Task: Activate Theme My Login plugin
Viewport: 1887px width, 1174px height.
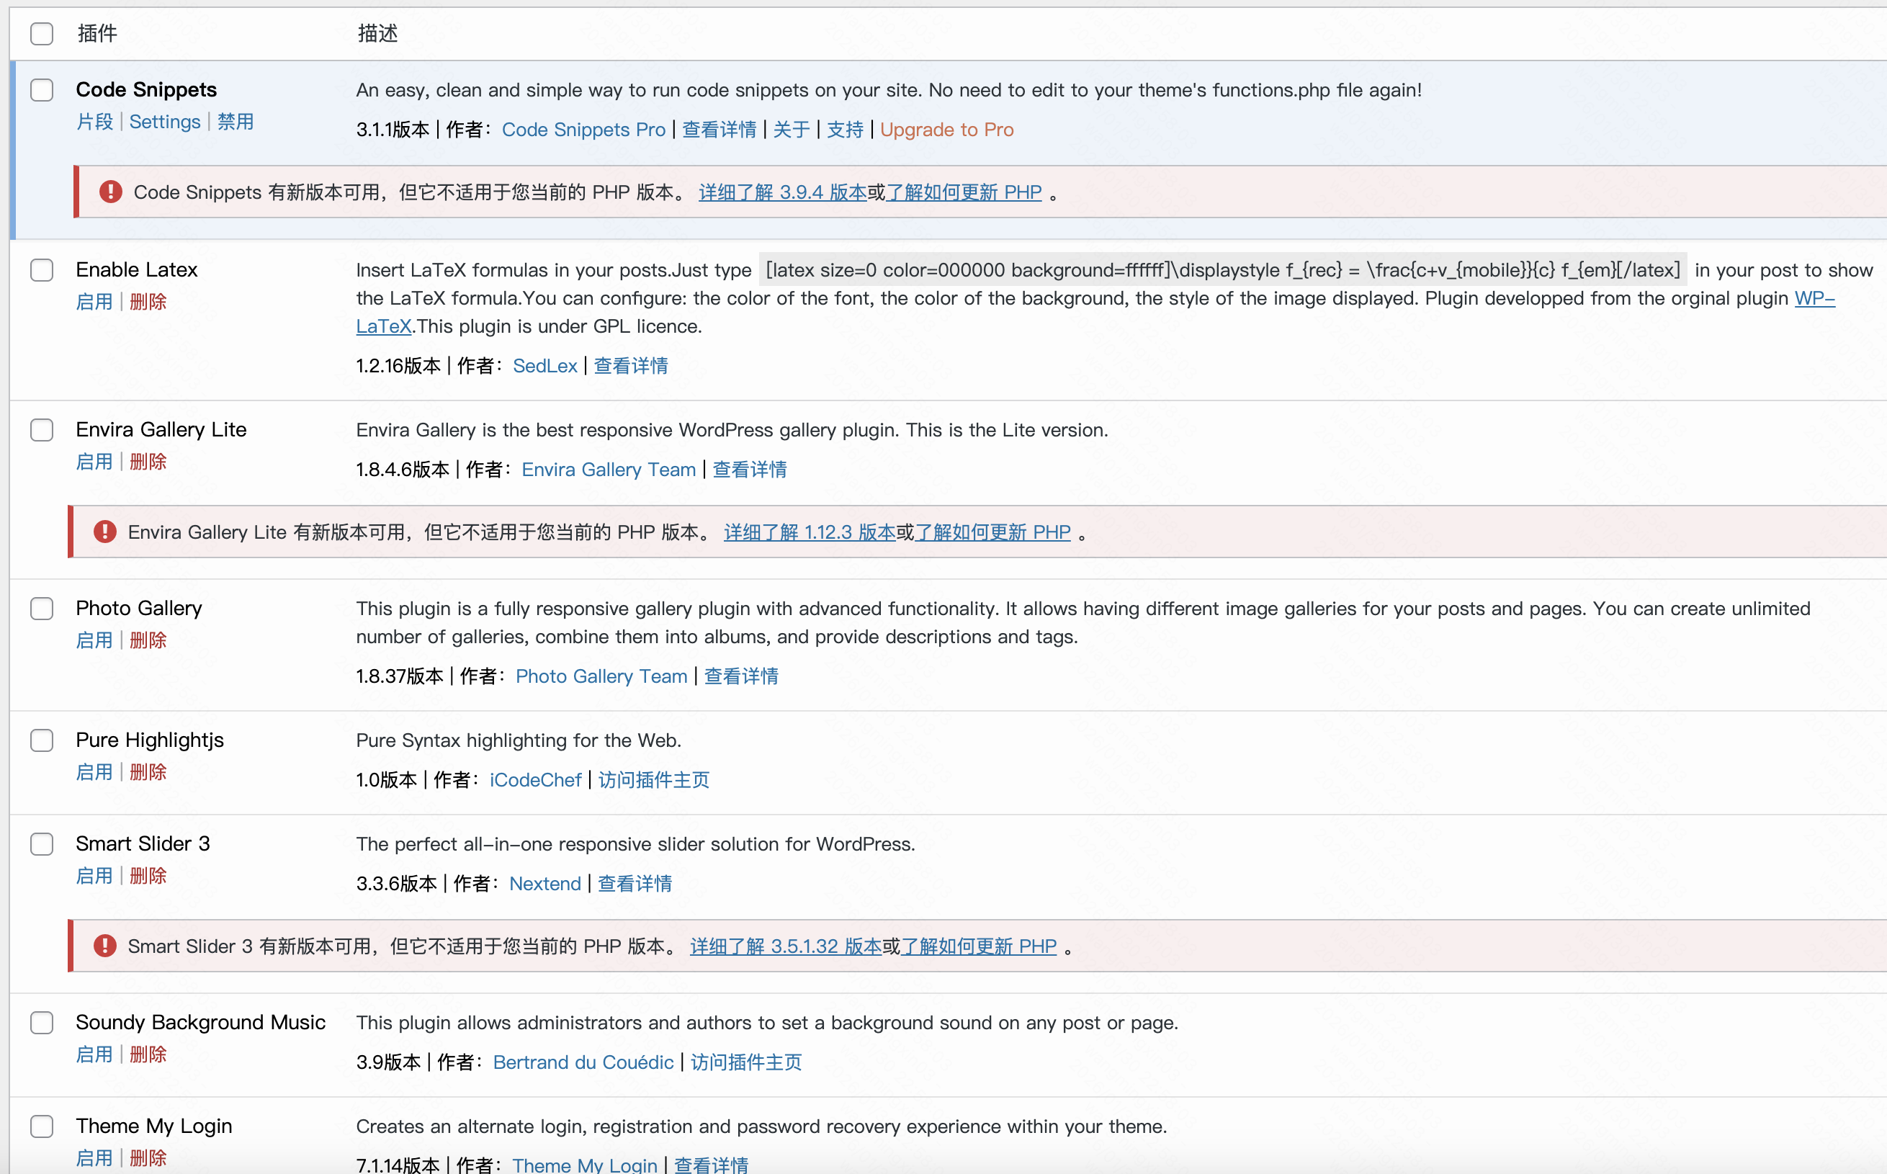Action: 94,1157
